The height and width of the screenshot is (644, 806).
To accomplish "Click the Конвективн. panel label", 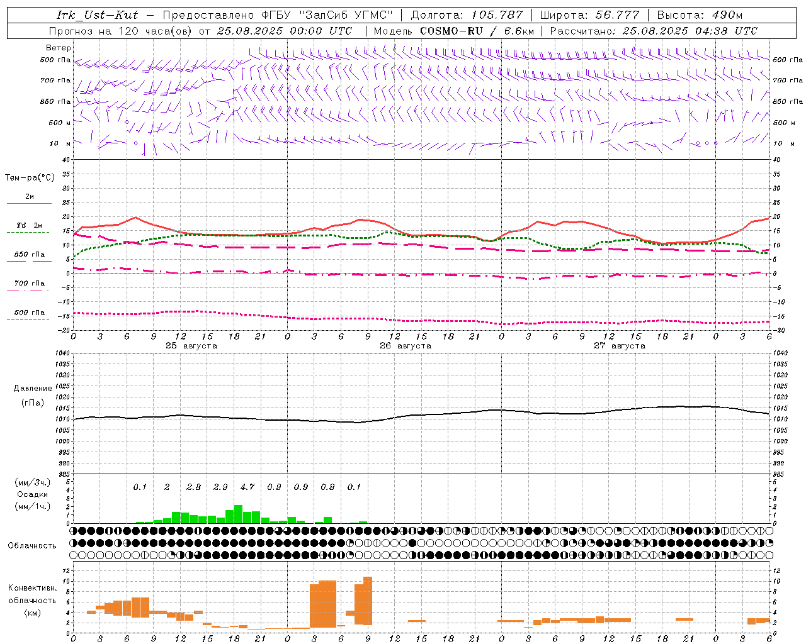I will (x=33, y=588).
